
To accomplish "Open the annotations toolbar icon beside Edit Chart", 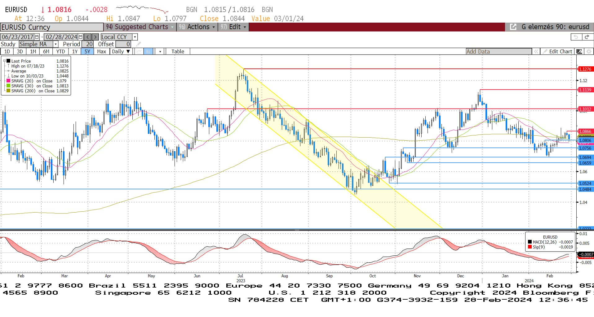I will click(579, 51).
